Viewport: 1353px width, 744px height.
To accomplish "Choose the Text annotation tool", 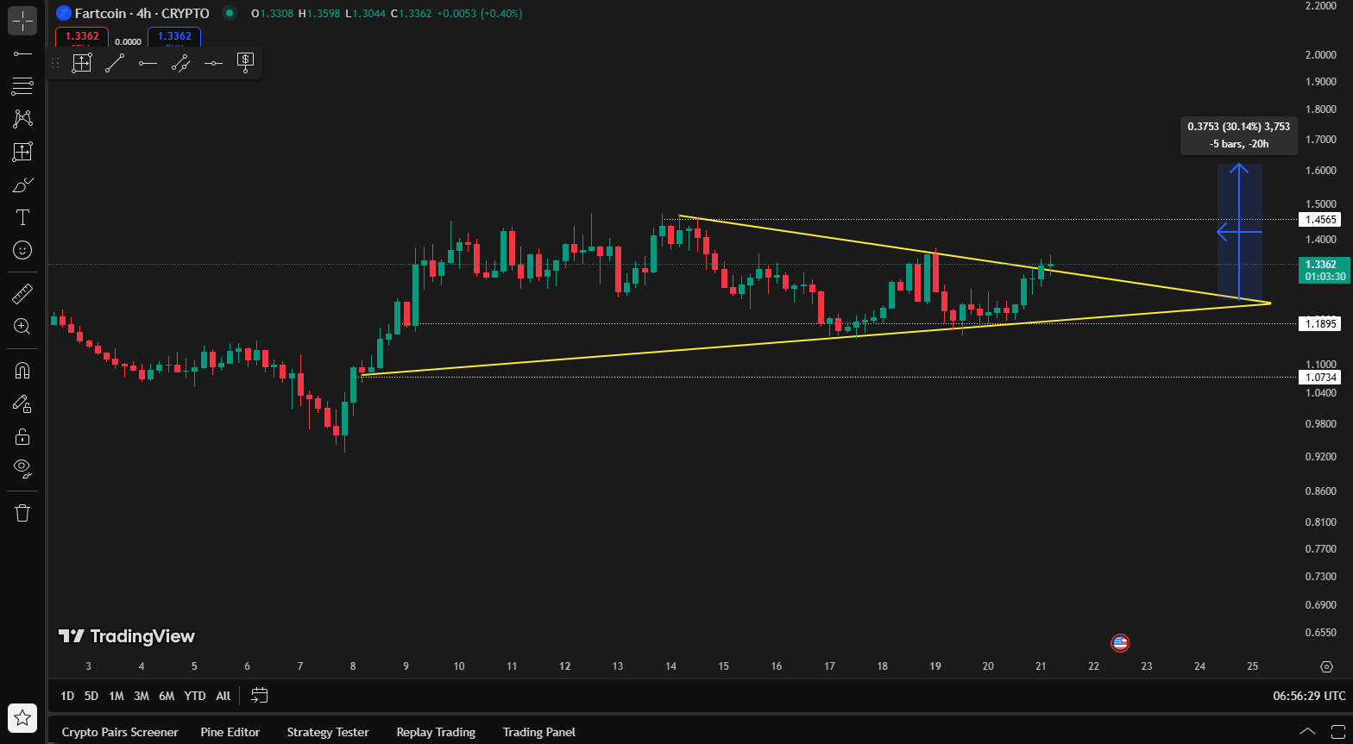I will point(22,217).
